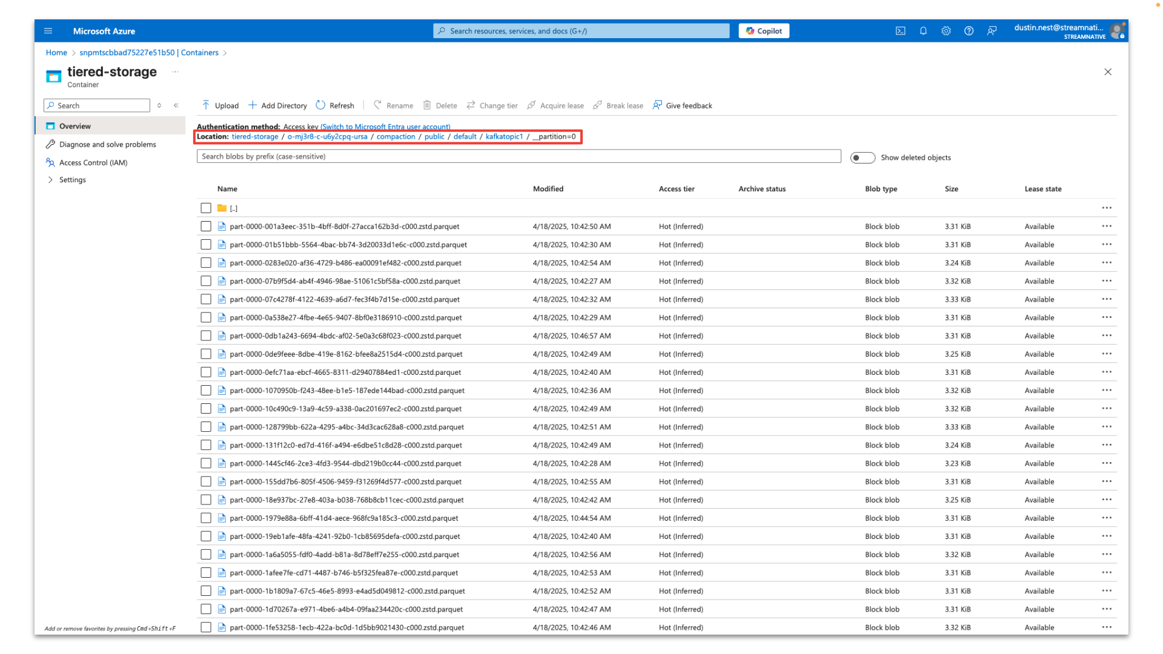This screenshot has height=654, width=1163.
Task: Change tier of selected blob
Action: [x=492, y=105]
